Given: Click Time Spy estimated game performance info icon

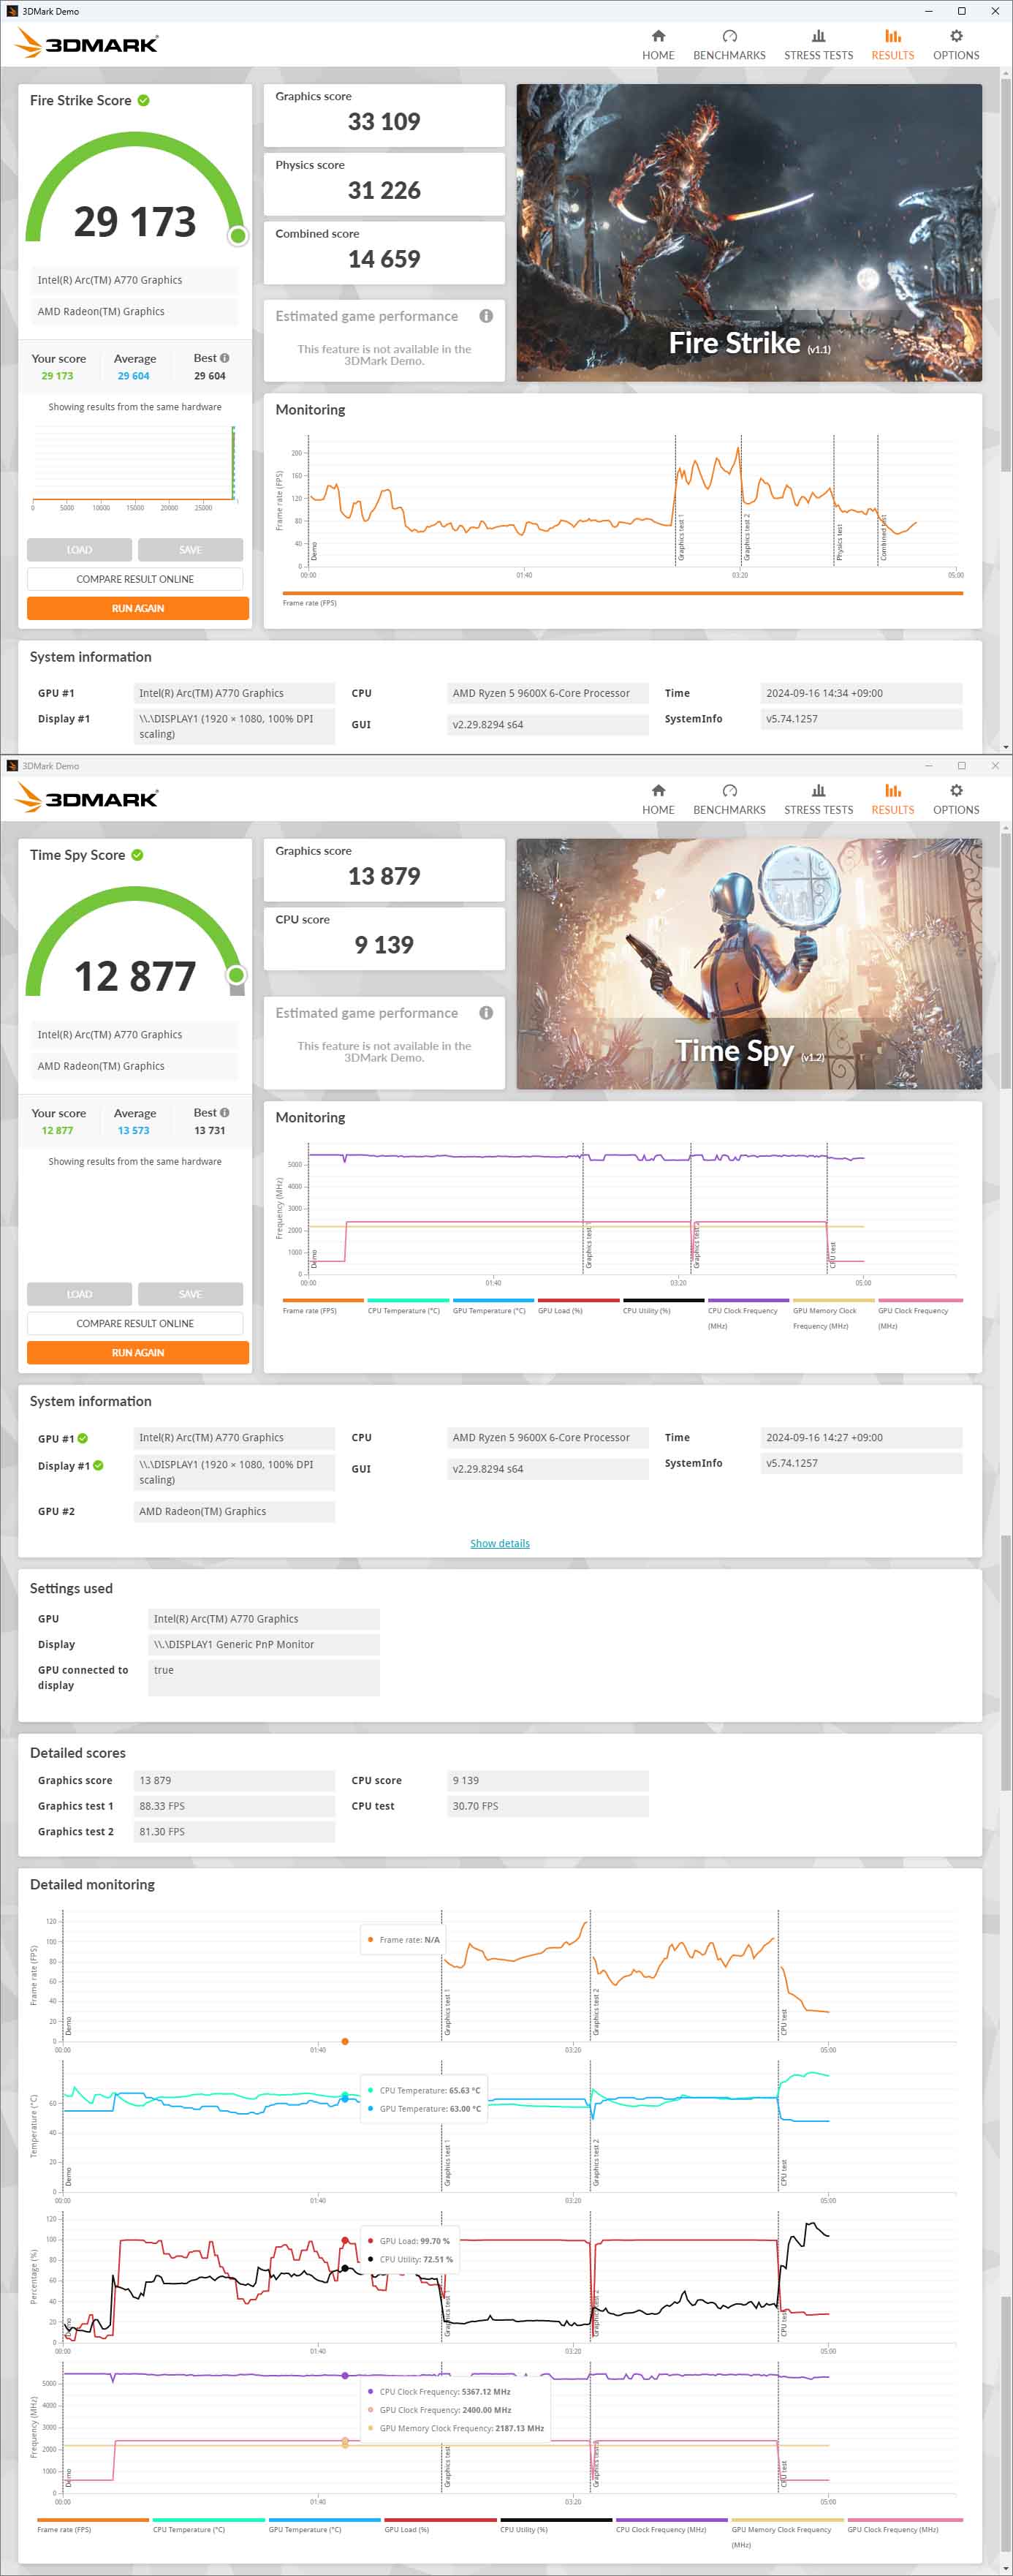Looking at the screenshot, I should 486,1013.
